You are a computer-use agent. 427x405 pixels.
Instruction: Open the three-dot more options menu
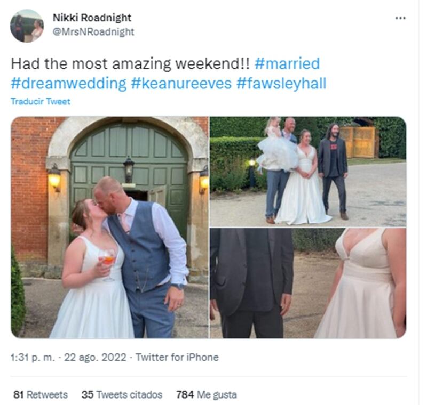coord(400,18)
